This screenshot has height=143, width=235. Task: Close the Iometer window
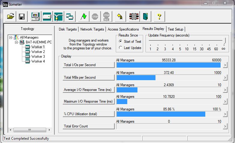pos(225,3)
